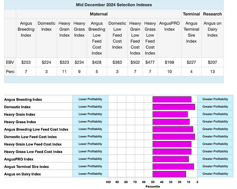Click Heavy Grass Low Feed Cost column header
Image resolution: width=237 pixels, height=189 pixels.
[x=150, y=38]
